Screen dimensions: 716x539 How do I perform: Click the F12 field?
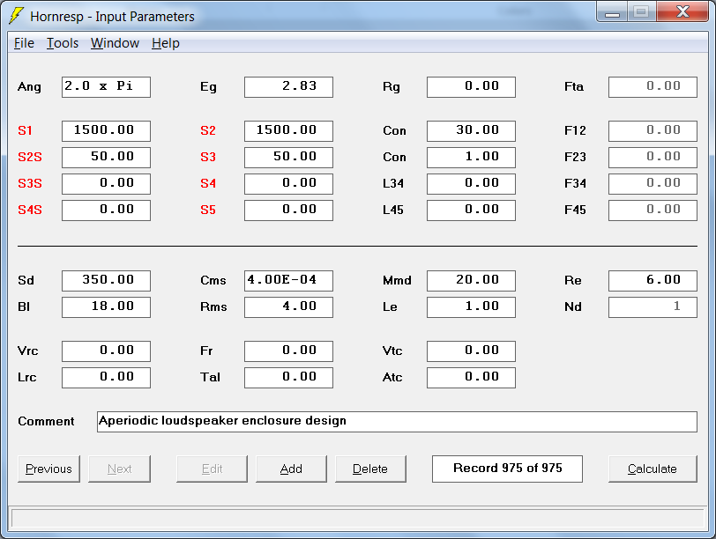click(x=653, y=131)
